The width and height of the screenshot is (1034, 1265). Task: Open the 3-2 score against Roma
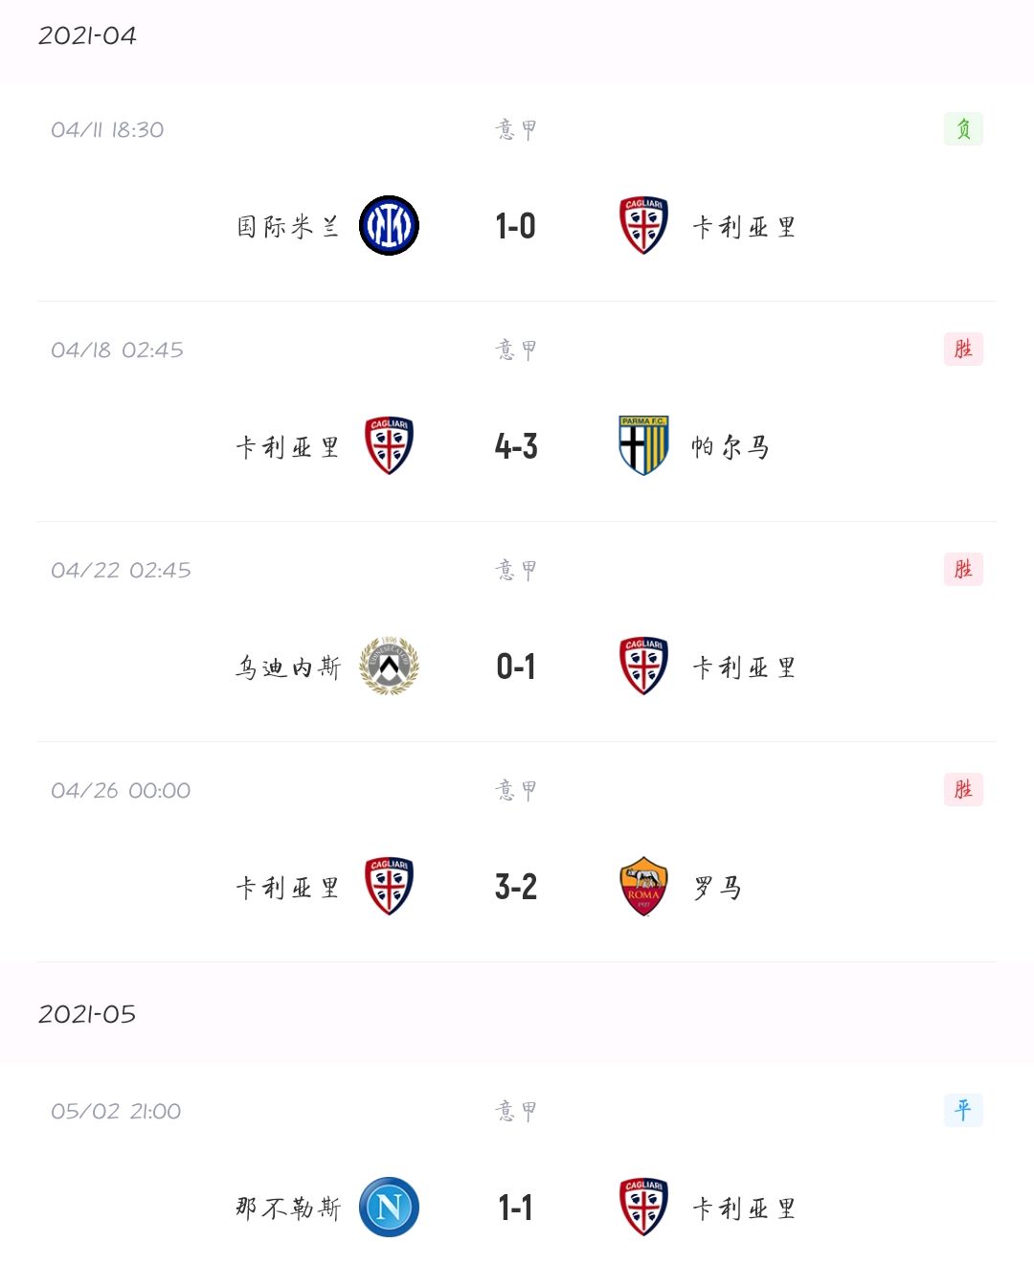pos(515,887)
